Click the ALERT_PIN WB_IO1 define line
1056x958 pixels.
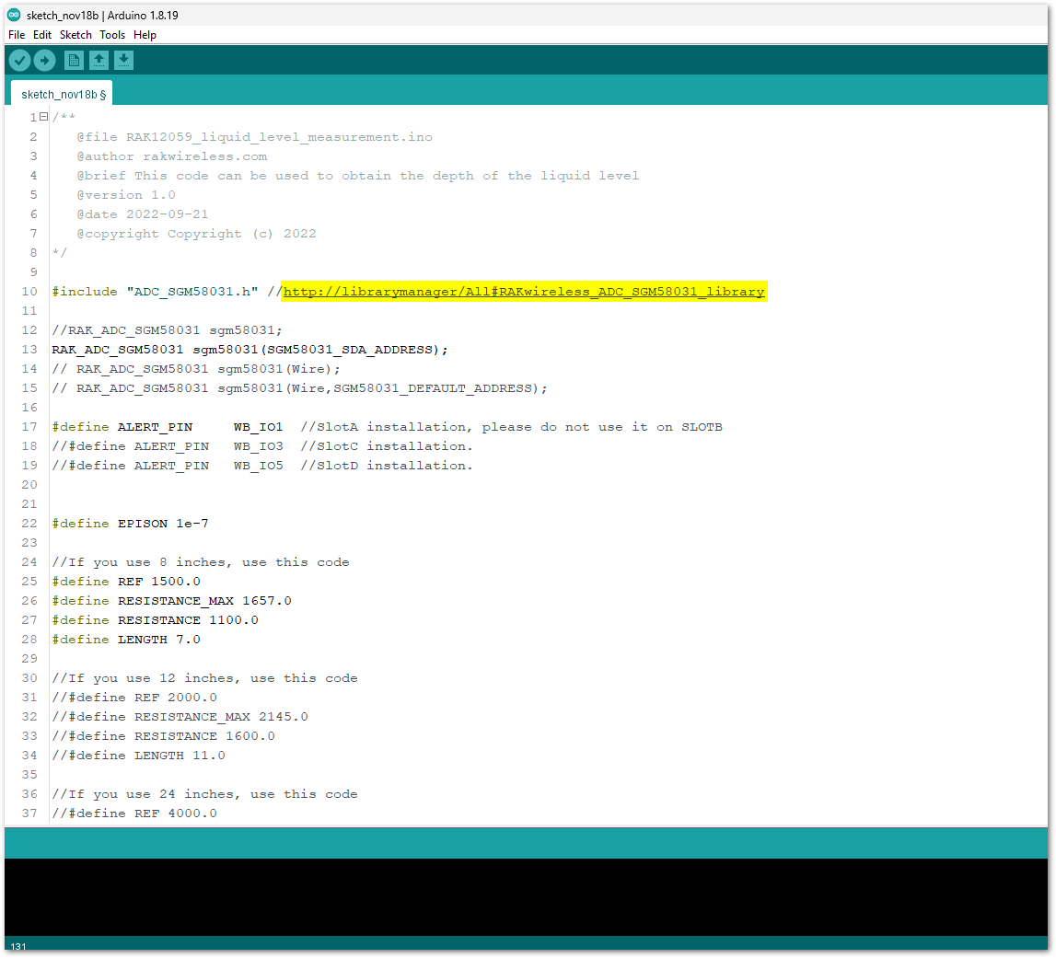[388, 427]
